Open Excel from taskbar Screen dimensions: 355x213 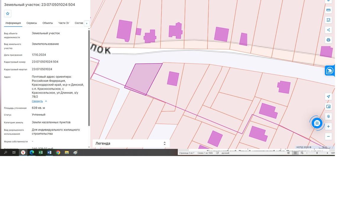[41, 152]
